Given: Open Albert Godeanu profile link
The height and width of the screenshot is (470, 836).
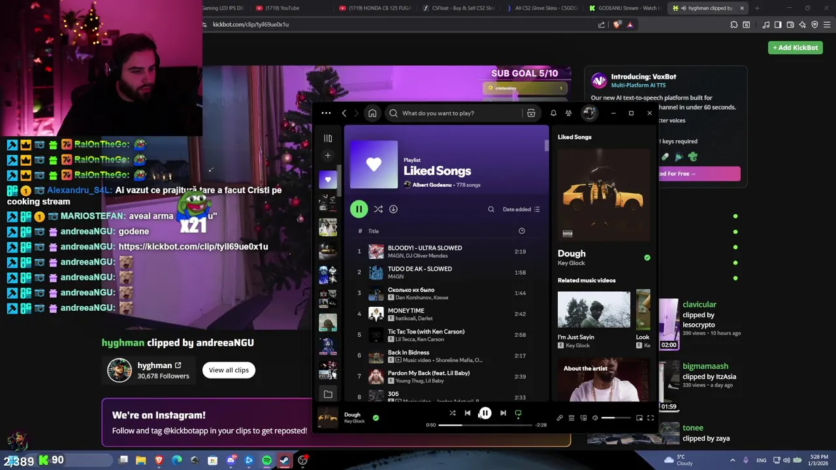Looking at the screenshot, I should pyautogui.click(x=432, y=185).
